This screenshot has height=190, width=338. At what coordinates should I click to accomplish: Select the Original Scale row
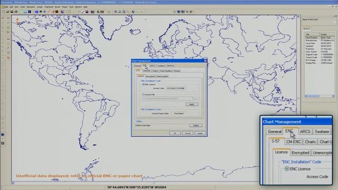click(x=320, y=54)
